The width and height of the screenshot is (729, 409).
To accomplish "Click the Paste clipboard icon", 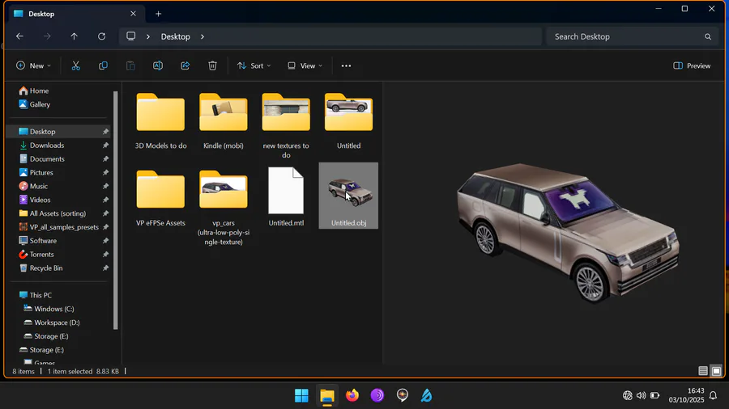I will (x=130, y=65).
